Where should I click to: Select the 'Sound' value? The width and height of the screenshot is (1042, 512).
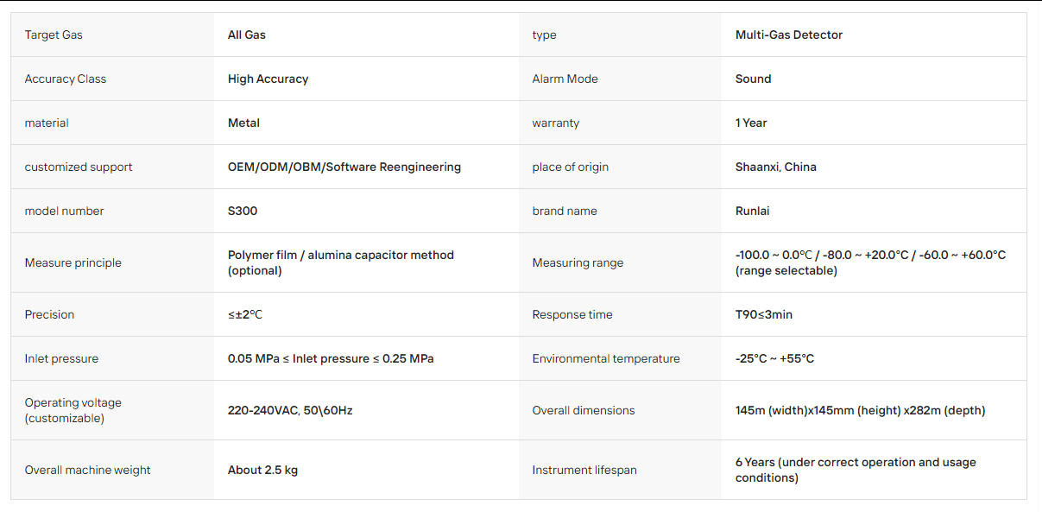click(753, 79)
